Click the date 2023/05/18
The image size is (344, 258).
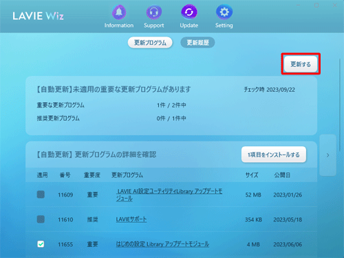[288, 219]
